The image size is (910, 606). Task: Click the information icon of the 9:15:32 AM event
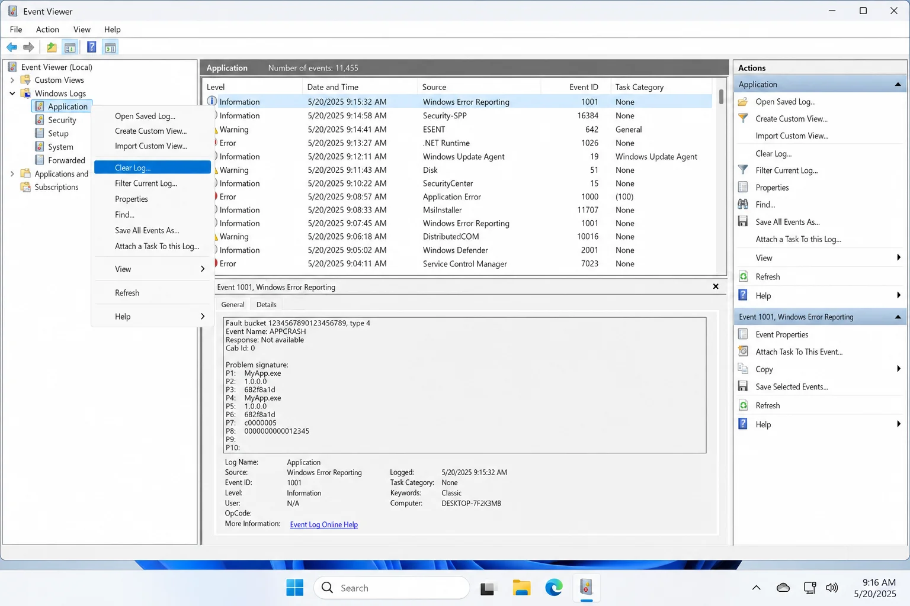click(x=212, y=101)
